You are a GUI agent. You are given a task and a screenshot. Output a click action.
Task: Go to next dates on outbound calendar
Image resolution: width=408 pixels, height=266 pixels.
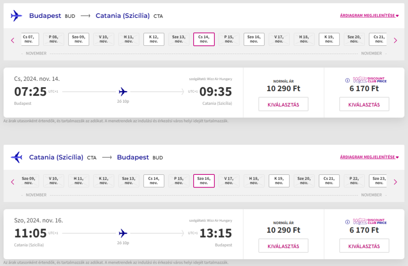[395, 40]
